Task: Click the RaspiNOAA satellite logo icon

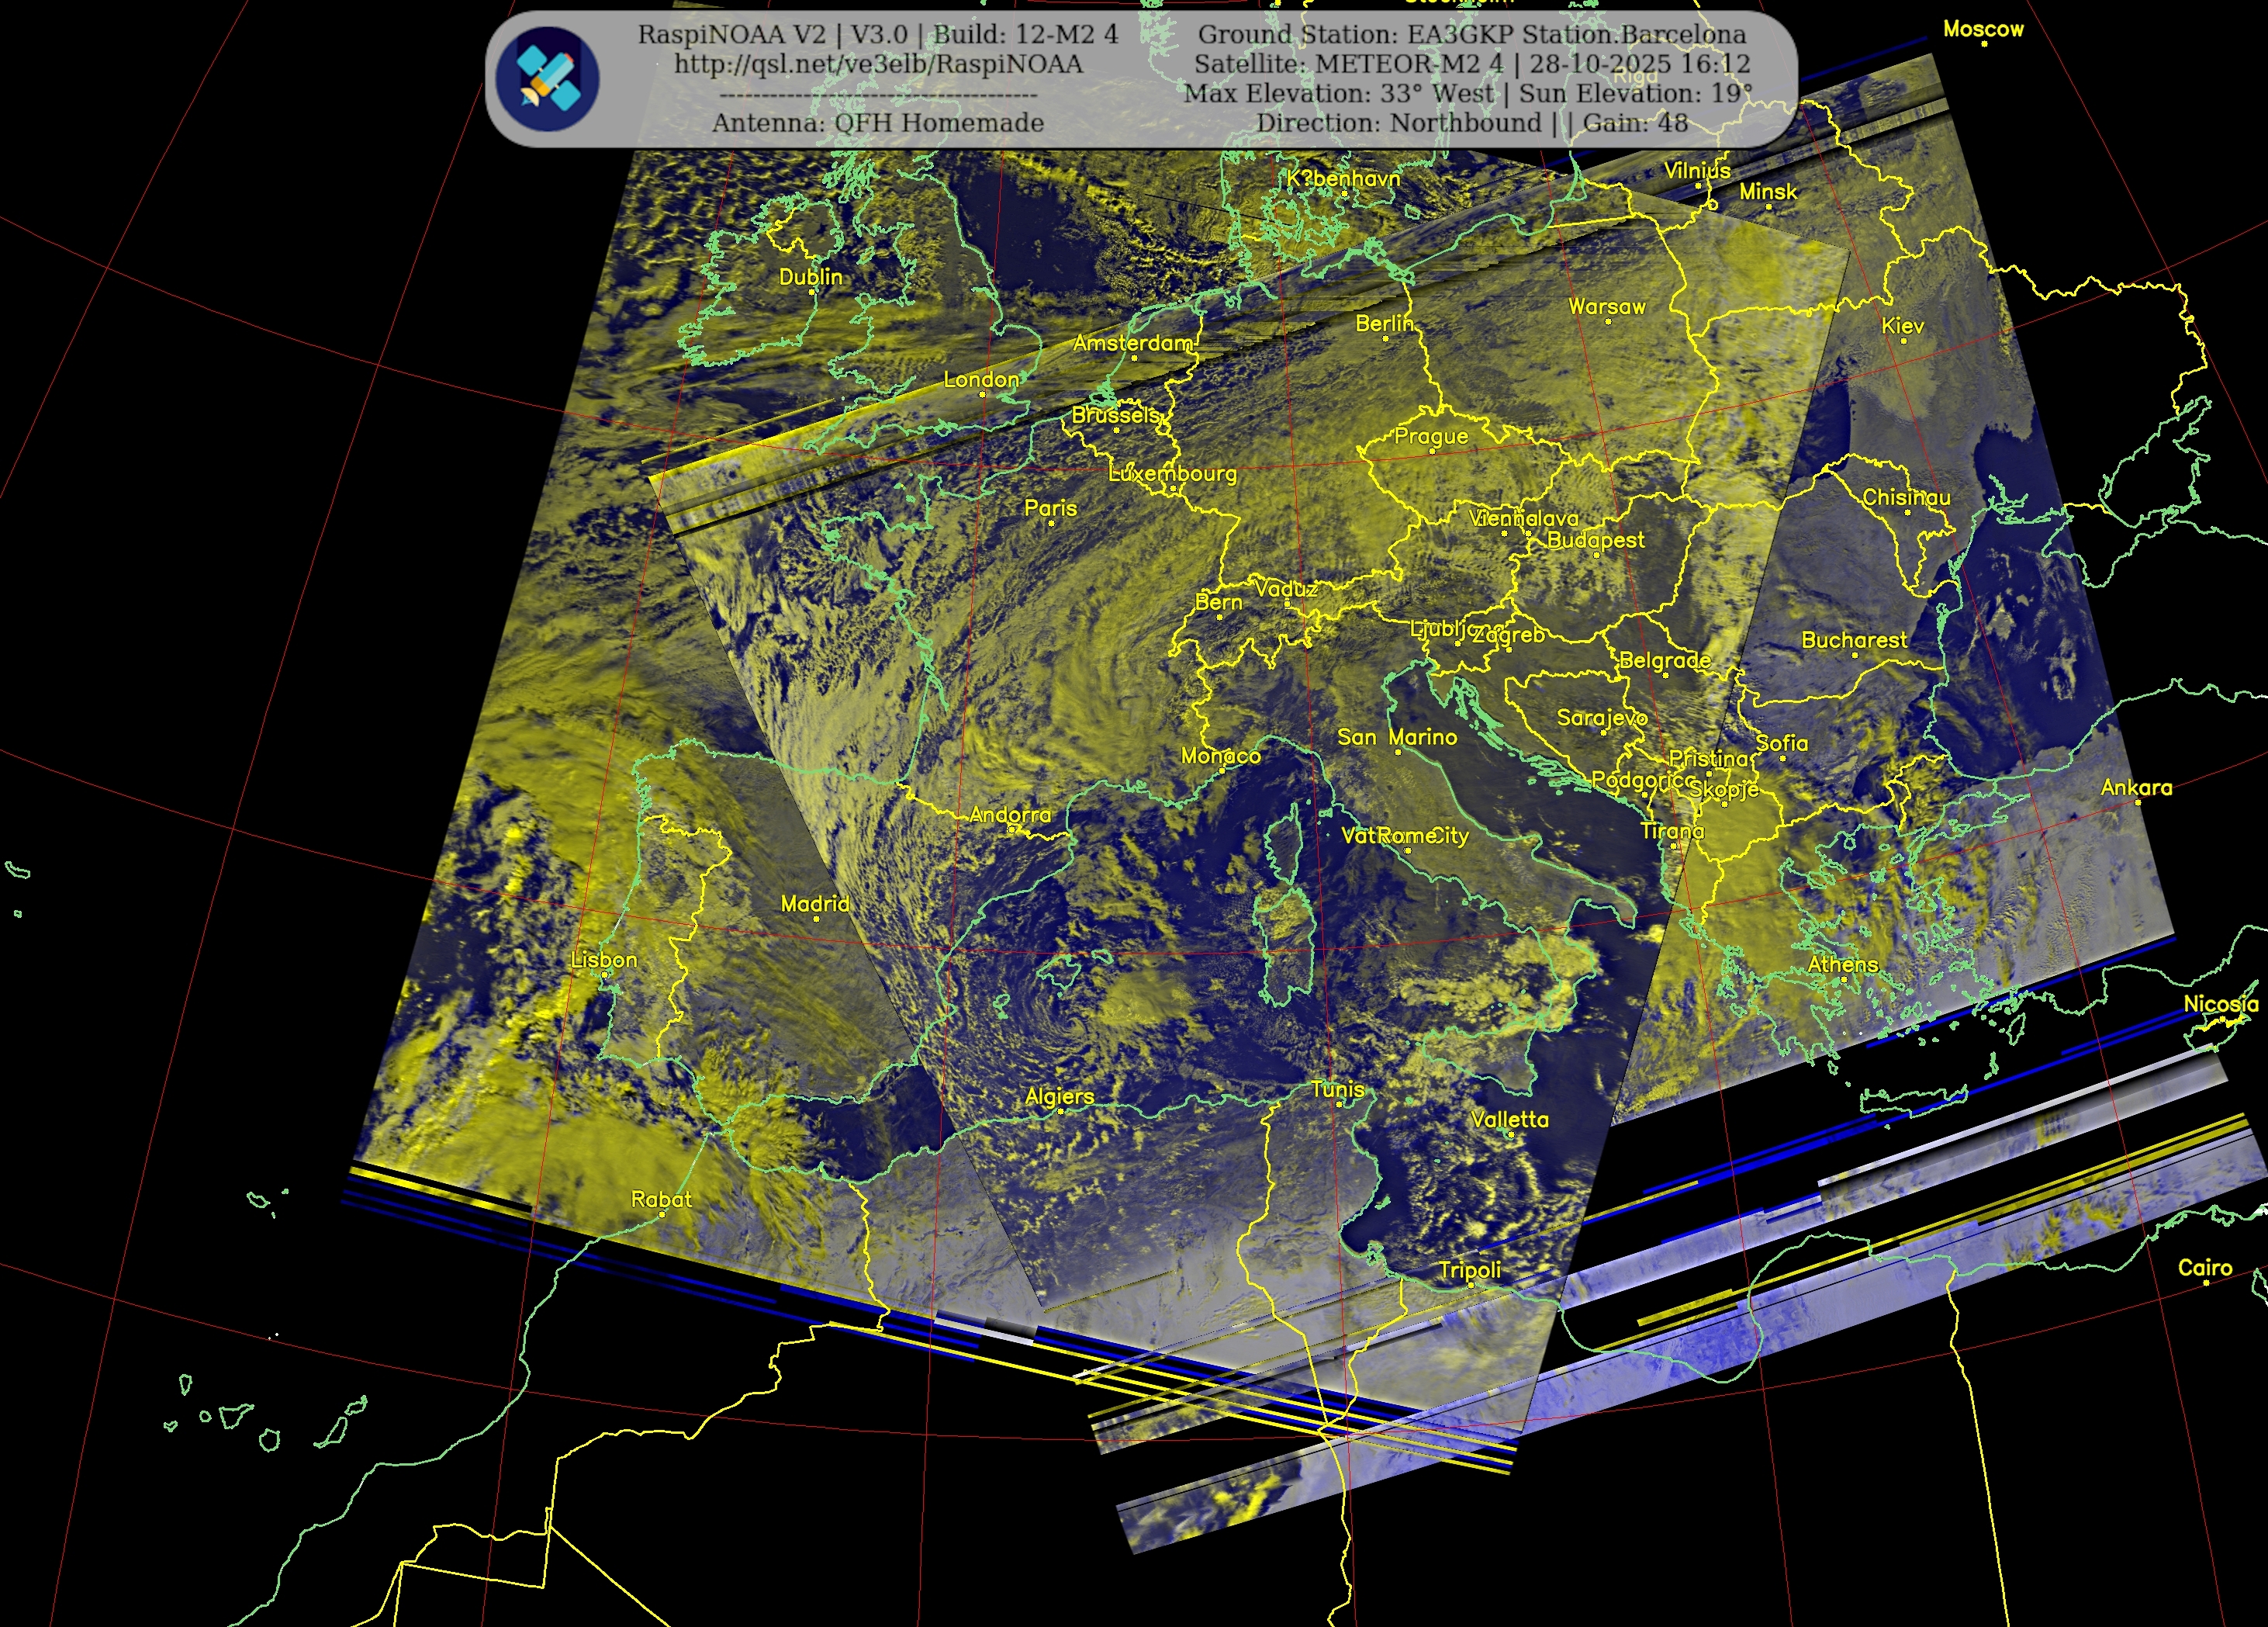Action: pos(547,79)
